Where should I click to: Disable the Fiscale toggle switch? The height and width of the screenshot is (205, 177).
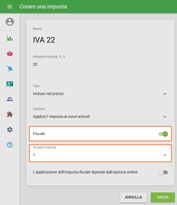163,134
